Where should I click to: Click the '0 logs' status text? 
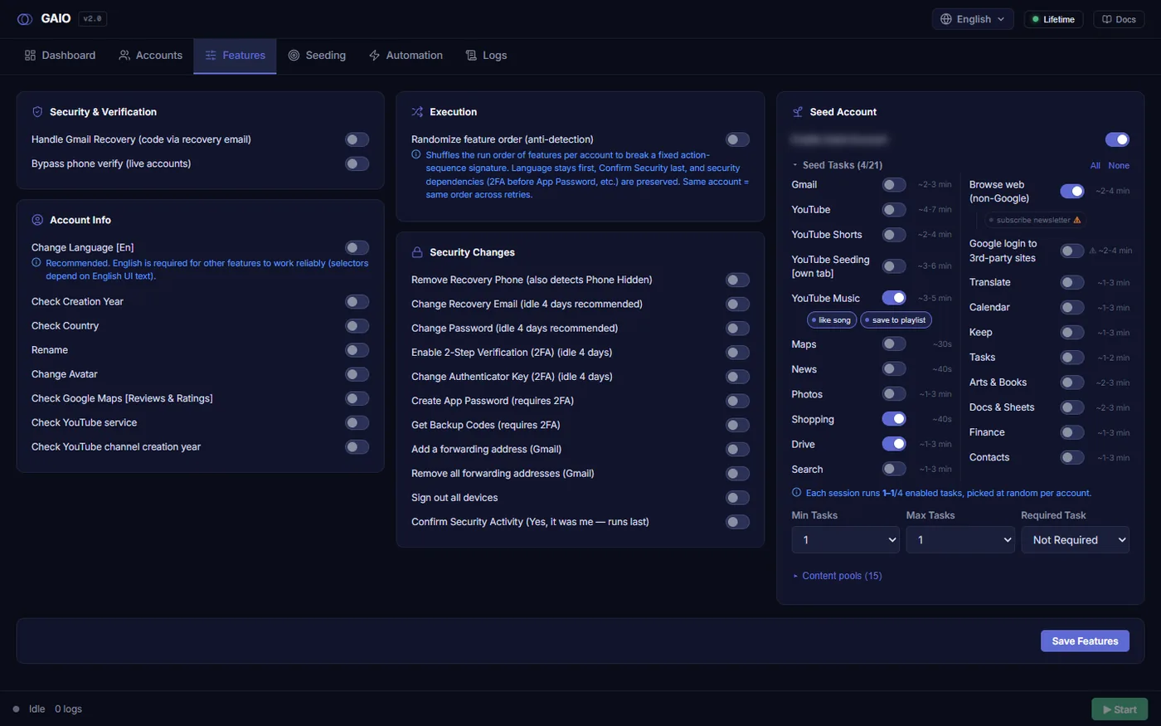pyautogui.click(x=68, y=709)
